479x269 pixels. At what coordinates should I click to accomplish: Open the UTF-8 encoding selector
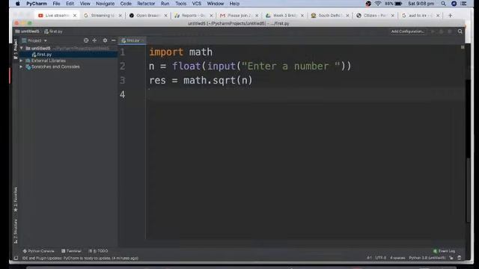pyautogui.click(x=381, y=258)
